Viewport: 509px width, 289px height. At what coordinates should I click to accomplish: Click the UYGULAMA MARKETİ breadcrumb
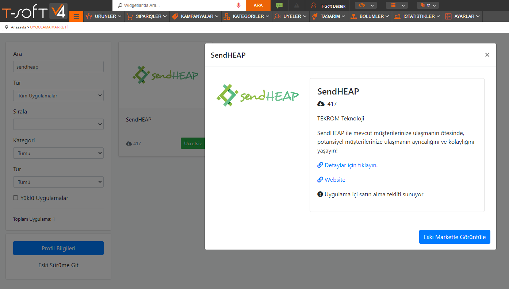(x=49, y=27)
